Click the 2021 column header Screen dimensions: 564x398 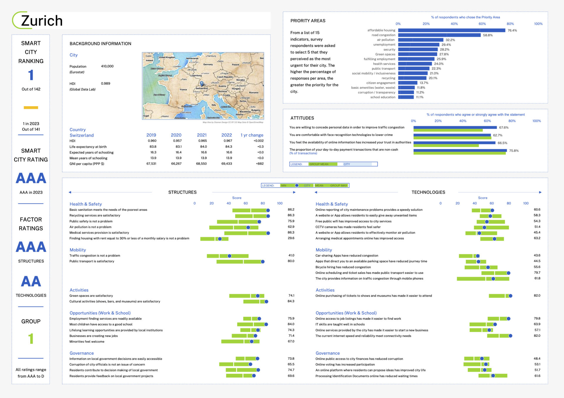(x=202, y=135)
